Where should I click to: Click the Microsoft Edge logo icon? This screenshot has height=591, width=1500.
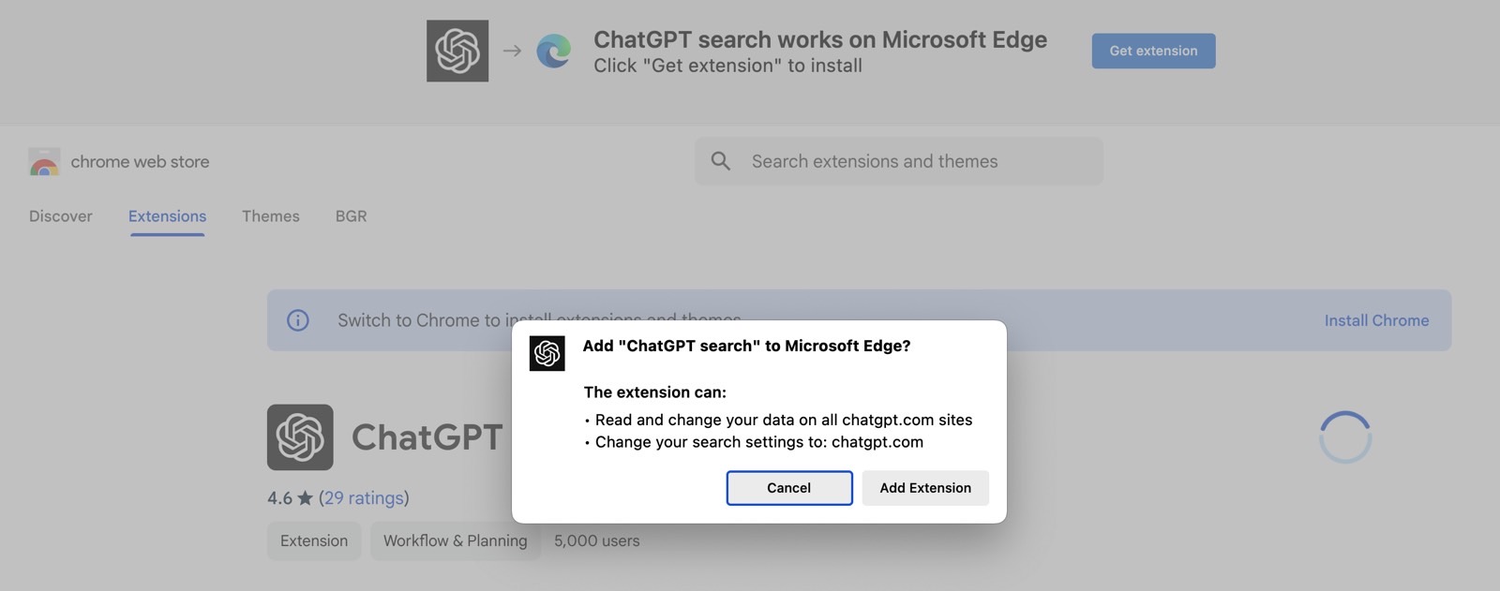pos(554,51)
